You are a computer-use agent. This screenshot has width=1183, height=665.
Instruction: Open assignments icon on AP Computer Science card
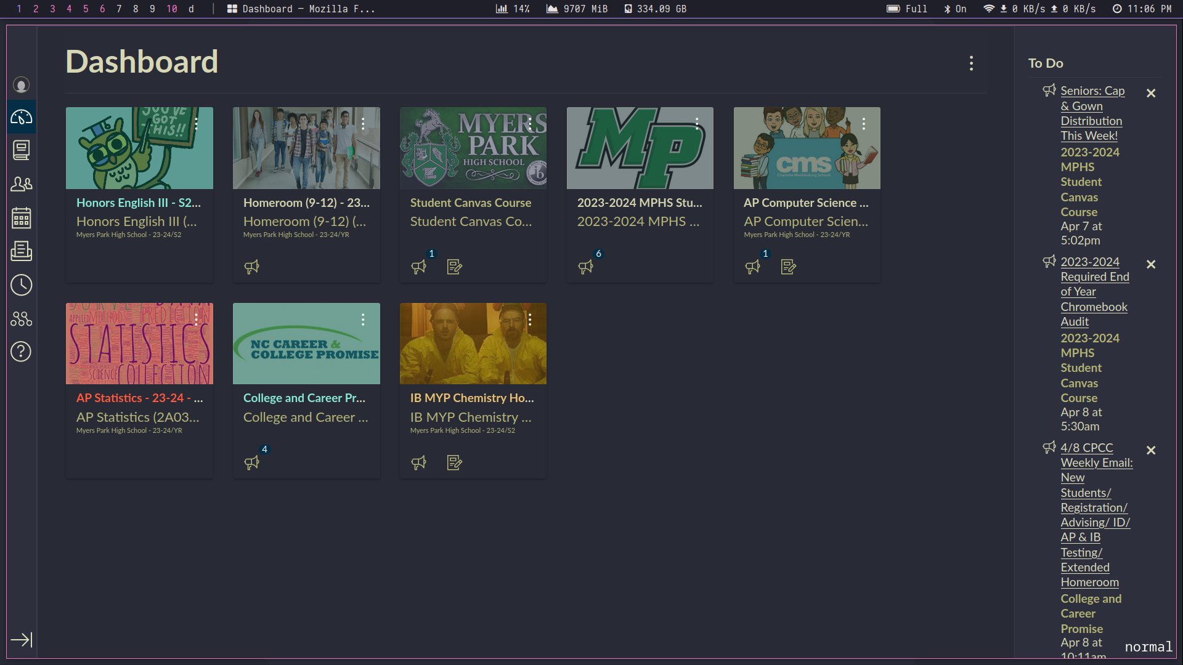pyautogui.click(x=788, y=267)
